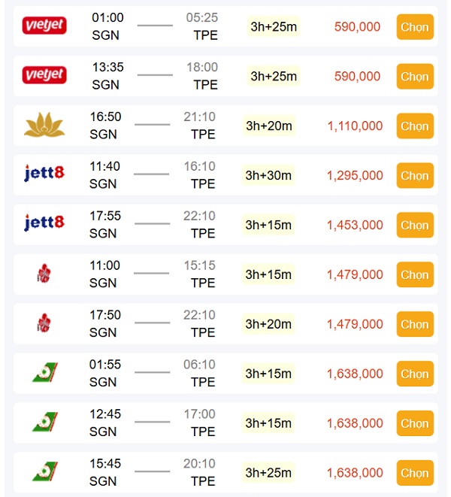
Task: Click the Vietnam Airlines lotus logo
Action: [x=44, y=125]
